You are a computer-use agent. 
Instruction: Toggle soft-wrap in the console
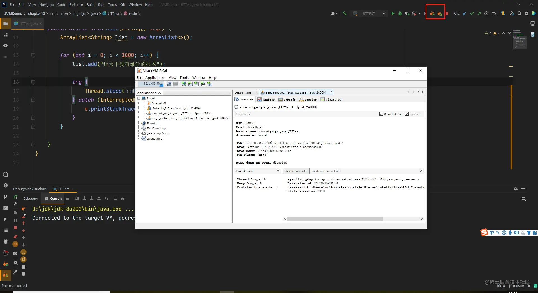coord(24,252)
